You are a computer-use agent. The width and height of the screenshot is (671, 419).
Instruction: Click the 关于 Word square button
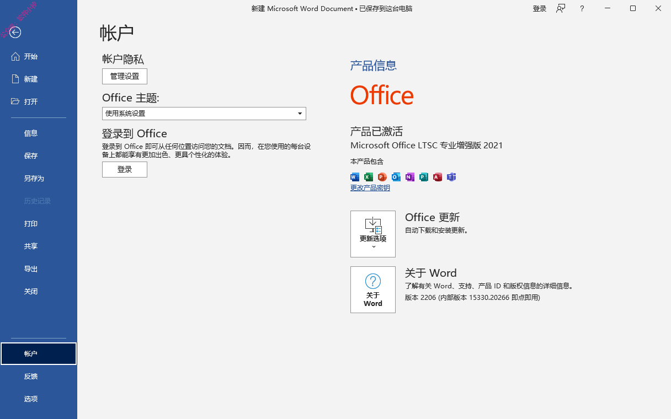coord(373,289)
